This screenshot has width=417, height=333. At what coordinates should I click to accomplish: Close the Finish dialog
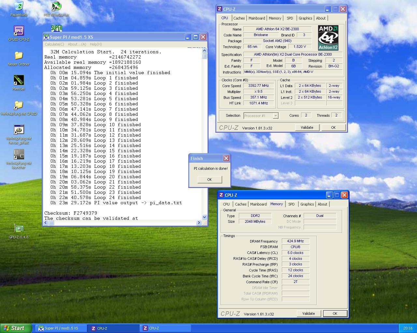coord(226,158)
